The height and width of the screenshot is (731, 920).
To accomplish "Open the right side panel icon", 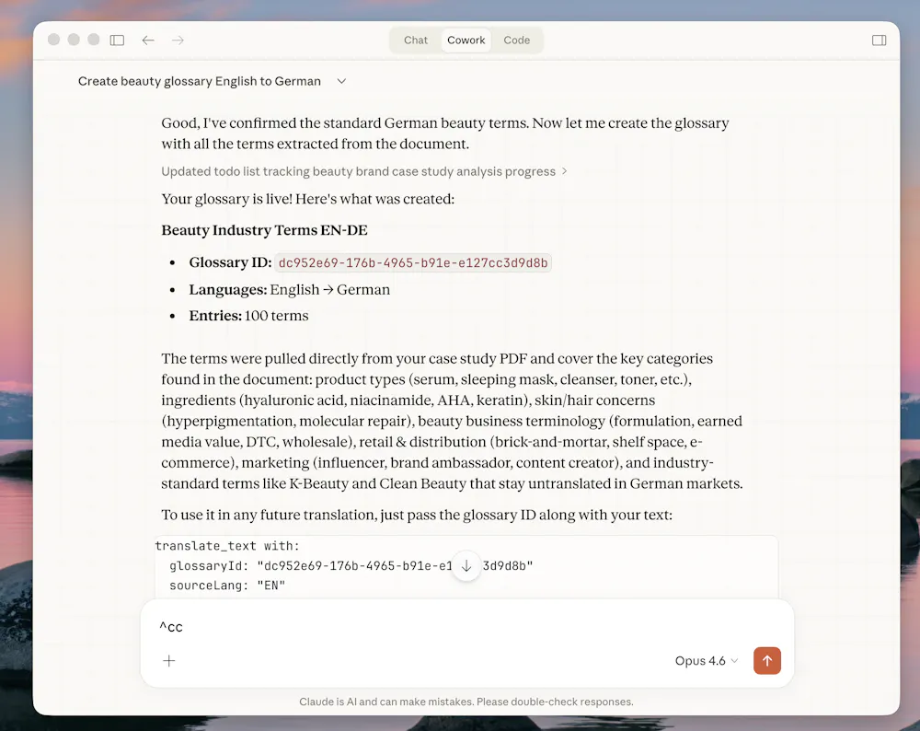I will [x=879, y=40].
